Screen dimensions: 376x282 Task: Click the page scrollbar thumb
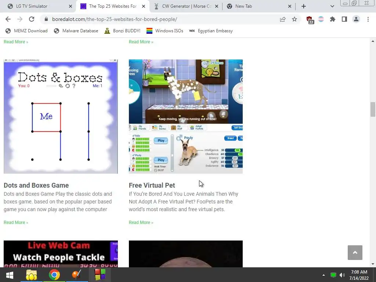pyautogui.click(x=373, y=109)
